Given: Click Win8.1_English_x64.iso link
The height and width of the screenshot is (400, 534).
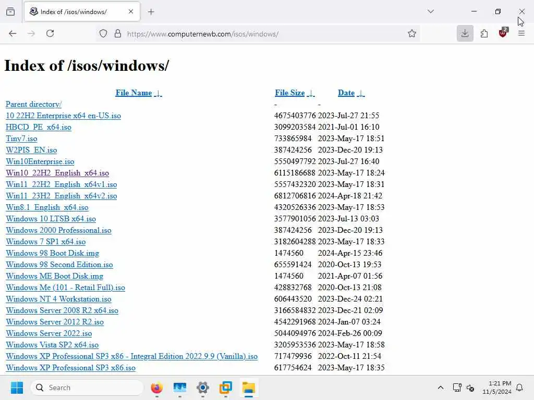Looking at the screenshot, I should click(x=47, y=207).
